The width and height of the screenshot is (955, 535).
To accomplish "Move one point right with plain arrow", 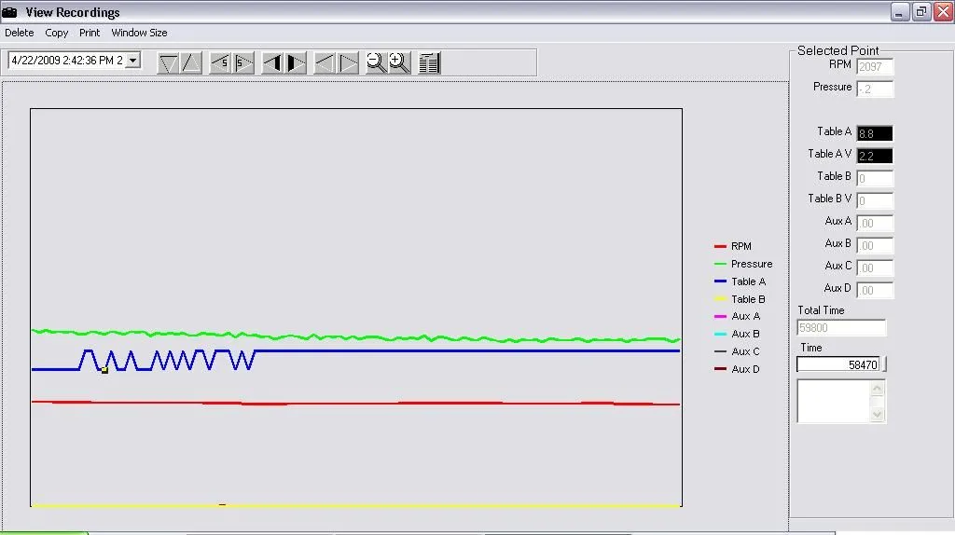I will (348, 63).
